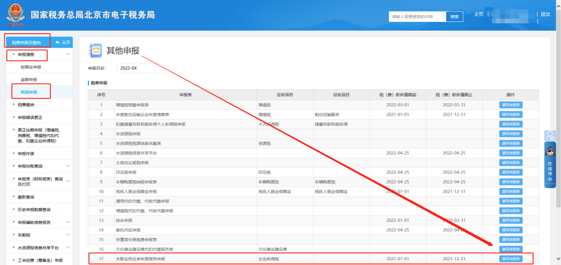
Task: Expand the 申报辅助信息报告 sidebar section
Action: (68, 222)
